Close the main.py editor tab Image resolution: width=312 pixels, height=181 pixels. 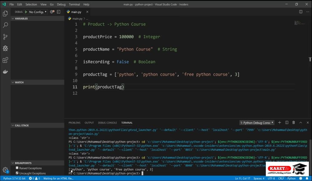[x=87, y=12]
